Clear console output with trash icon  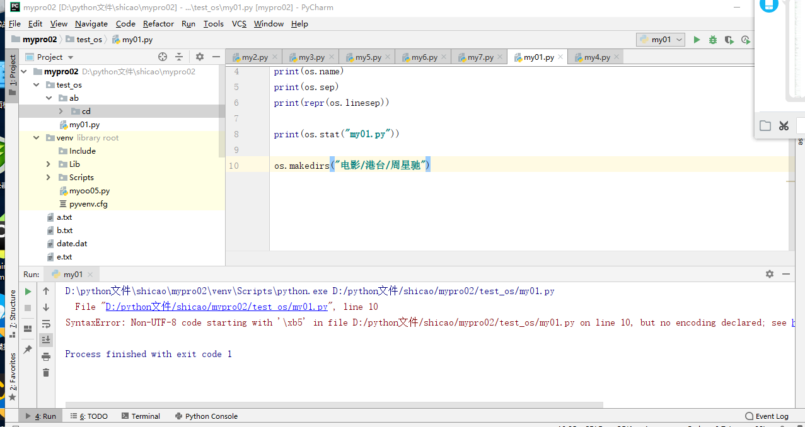click(46, 373)
